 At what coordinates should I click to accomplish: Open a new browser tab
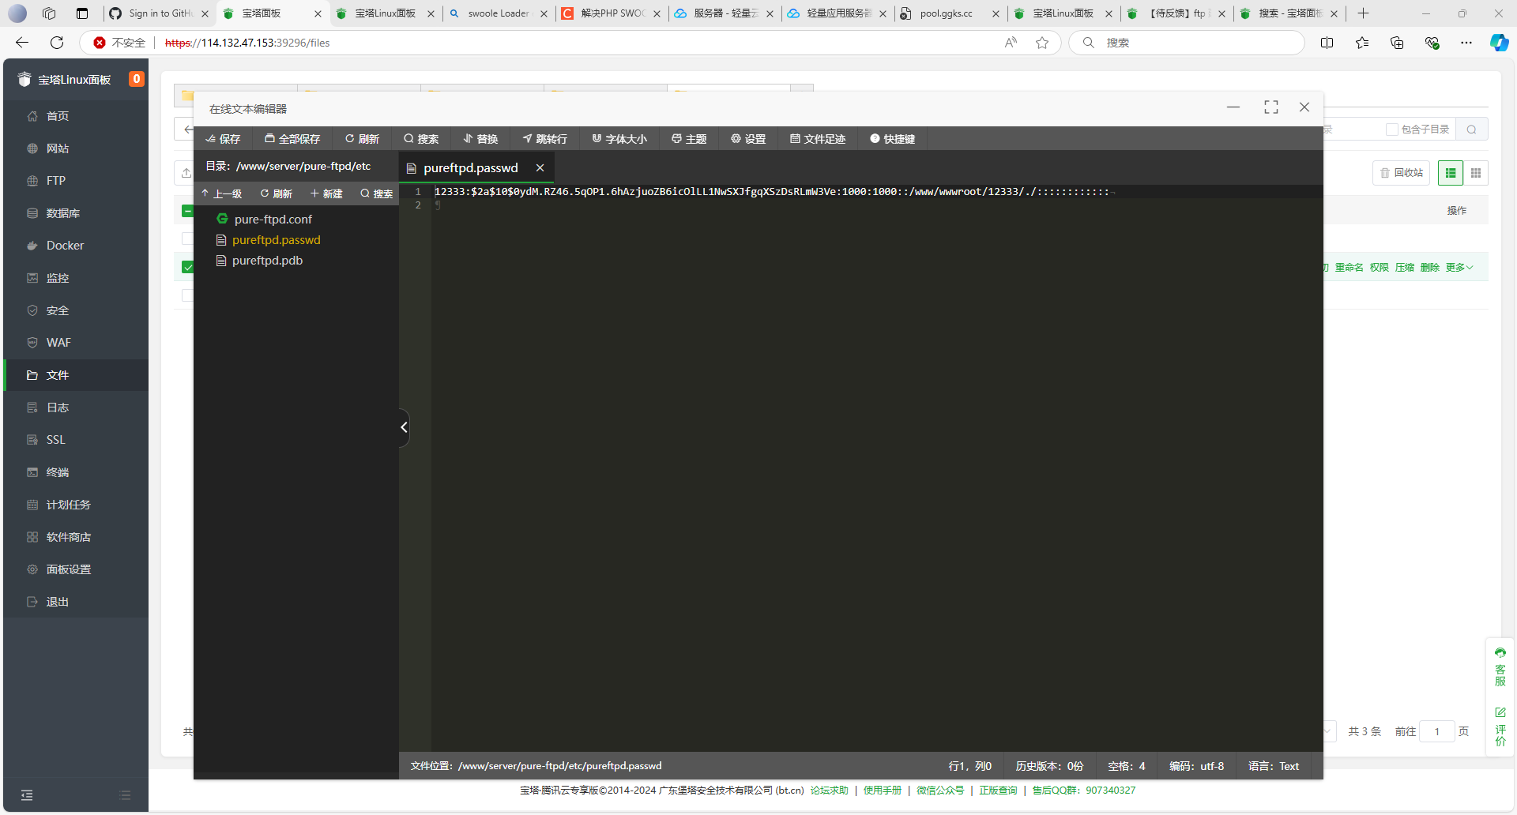[1363, 13]
